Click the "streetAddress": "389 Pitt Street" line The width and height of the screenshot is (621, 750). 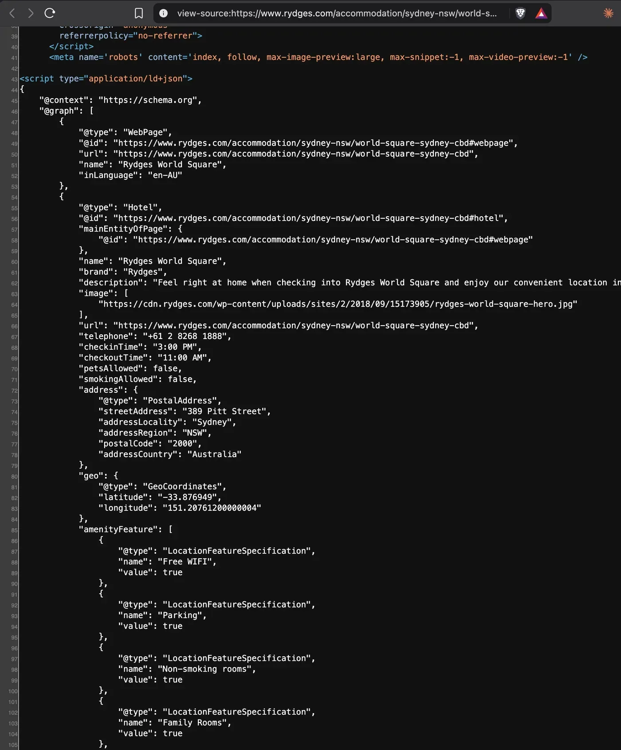(185, 411)
